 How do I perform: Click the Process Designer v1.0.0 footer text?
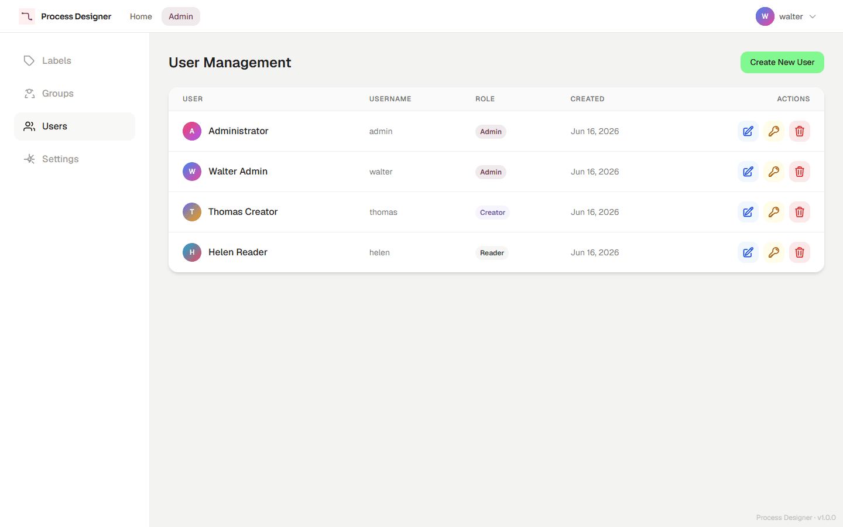pos(796,518)
